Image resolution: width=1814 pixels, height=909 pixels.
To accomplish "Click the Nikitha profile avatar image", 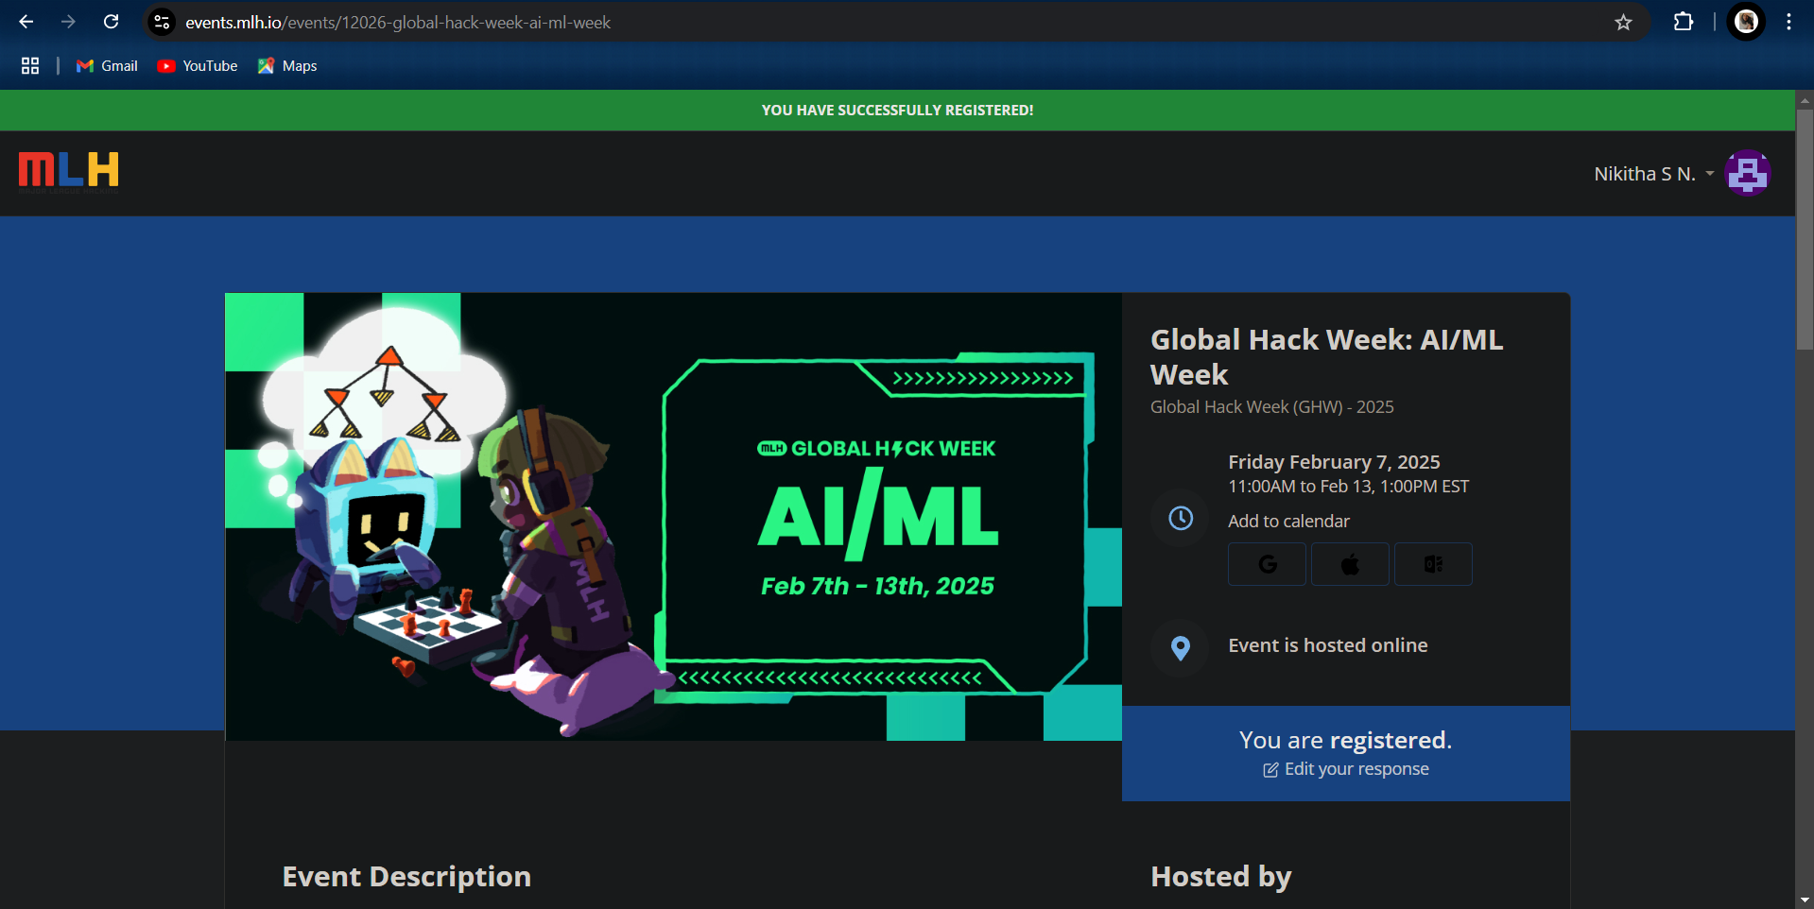I will click(x=1748, y=172).
